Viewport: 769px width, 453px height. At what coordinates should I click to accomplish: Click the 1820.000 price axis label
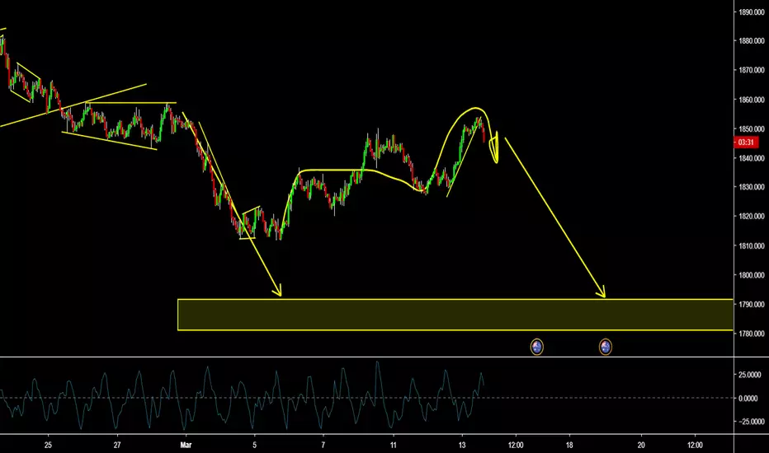coord(752,217)
